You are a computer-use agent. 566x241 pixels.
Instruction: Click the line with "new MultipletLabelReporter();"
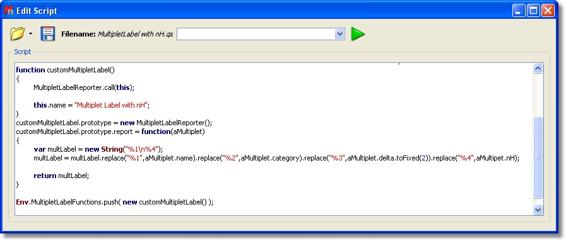(x=114, y=123)
